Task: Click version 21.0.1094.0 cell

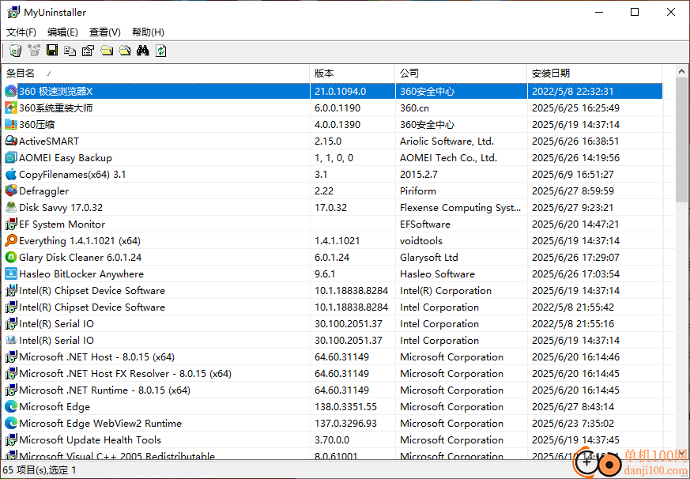Action: (x=340, y=92)
